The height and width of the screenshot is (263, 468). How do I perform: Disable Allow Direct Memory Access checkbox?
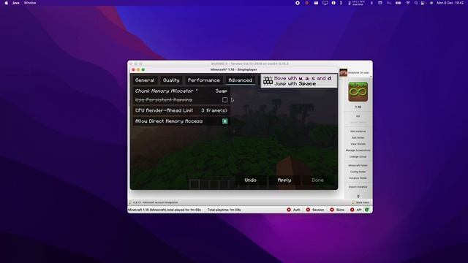click(x=224, y=121)
